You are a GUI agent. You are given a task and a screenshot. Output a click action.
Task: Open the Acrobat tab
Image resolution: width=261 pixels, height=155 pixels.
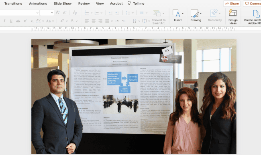click(116, 4)
